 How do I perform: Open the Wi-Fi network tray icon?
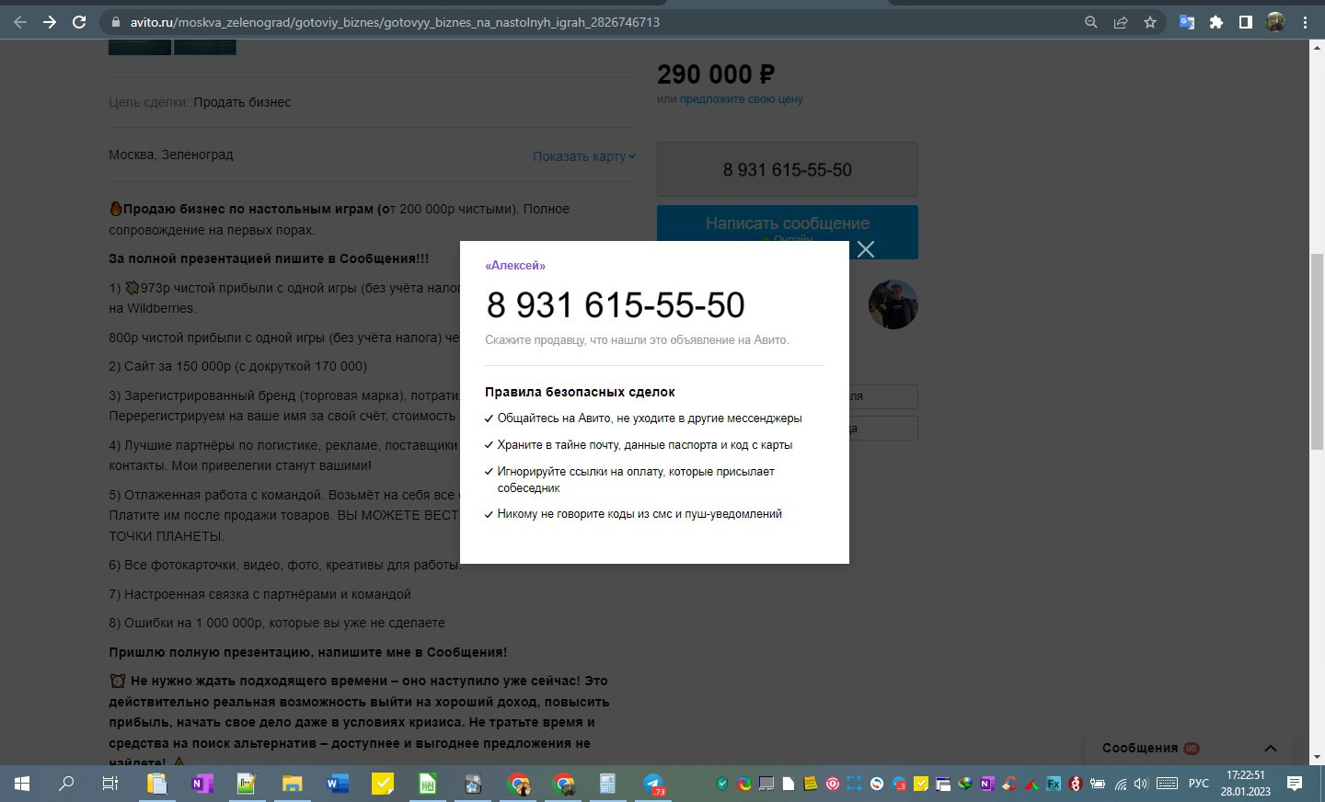coord(1120,784)
